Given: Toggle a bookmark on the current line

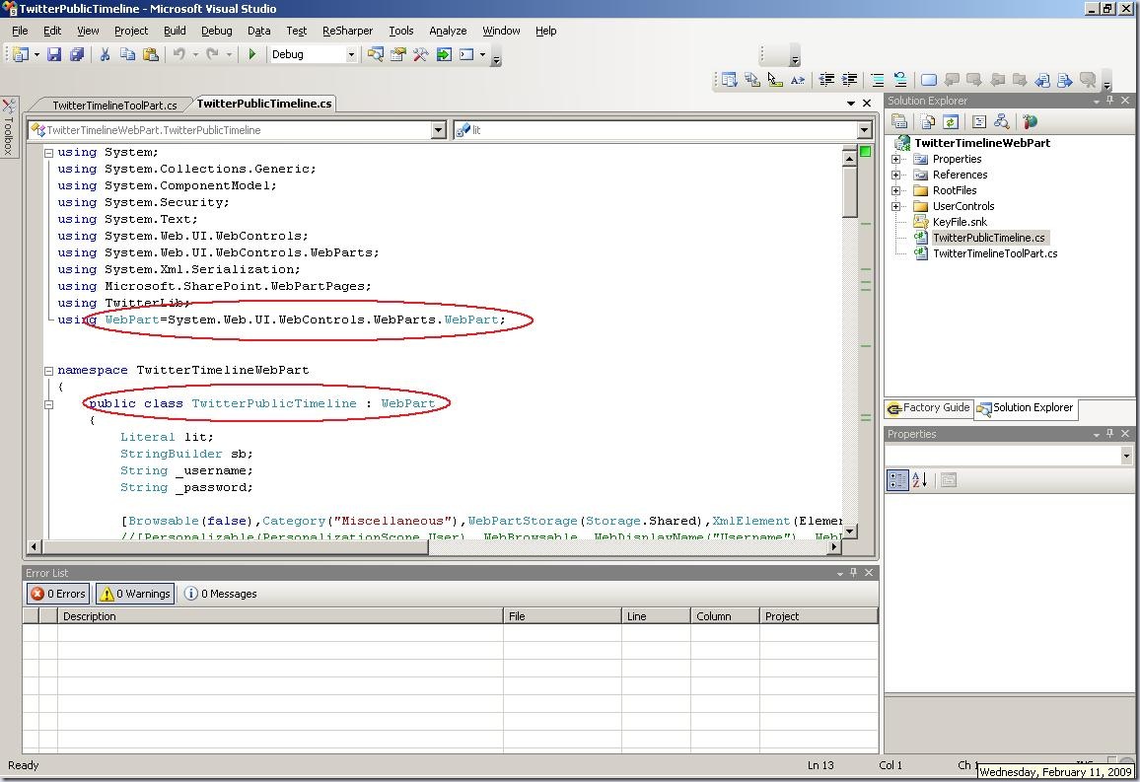Looking at the screenshot, I should pyautogui.click(x=928, y=80).
